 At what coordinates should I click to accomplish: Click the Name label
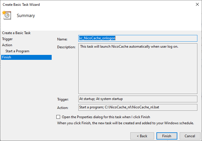(62, 39)
